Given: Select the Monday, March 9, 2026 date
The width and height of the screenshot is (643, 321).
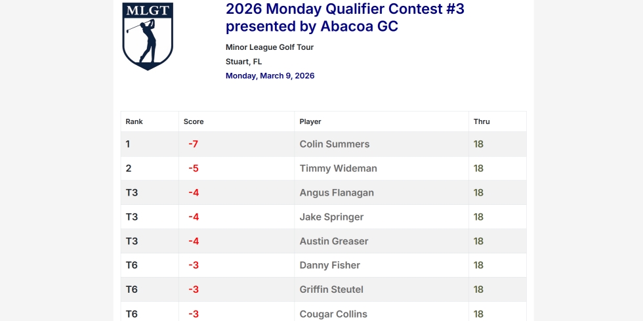Looking at the screenshot, I should pos(270,76).
